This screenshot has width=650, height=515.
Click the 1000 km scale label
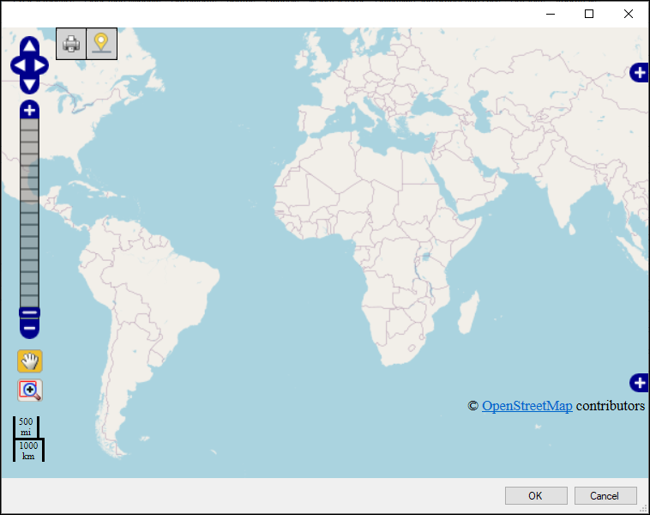[x=28, y=451]
